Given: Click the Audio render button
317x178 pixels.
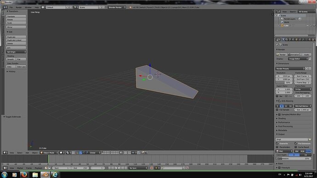Looking at the screenshot, I should click(306, 55).
